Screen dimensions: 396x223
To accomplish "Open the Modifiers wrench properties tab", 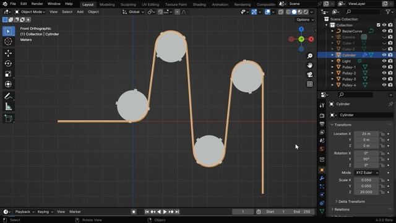I will [x=322, y=178].
